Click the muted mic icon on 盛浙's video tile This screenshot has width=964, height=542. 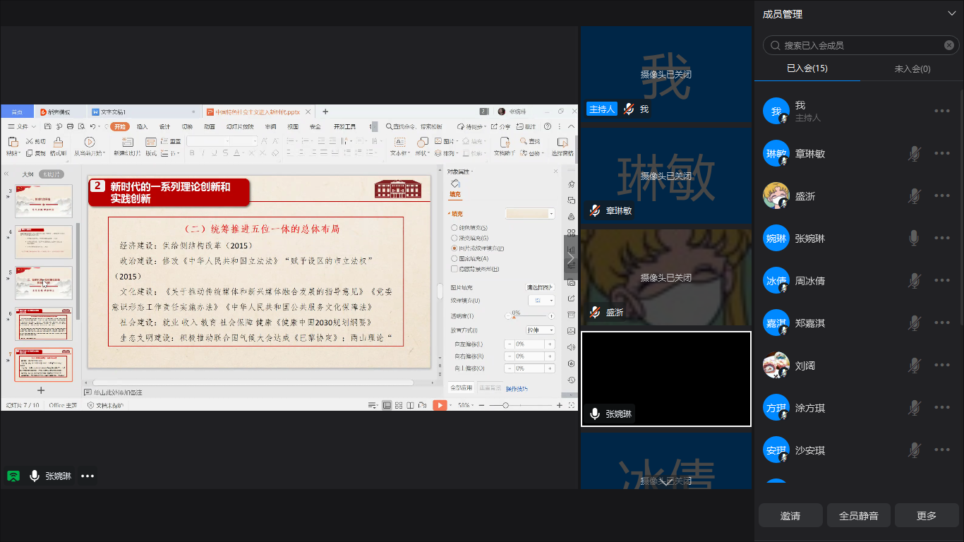[x=595, y=312]
